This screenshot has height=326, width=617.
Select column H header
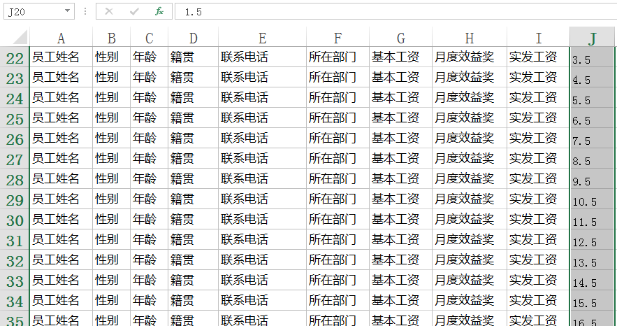pos(470,38)
